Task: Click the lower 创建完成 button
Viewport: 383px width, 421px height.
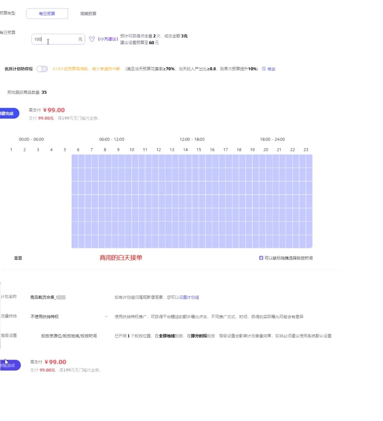Action: 10,365
